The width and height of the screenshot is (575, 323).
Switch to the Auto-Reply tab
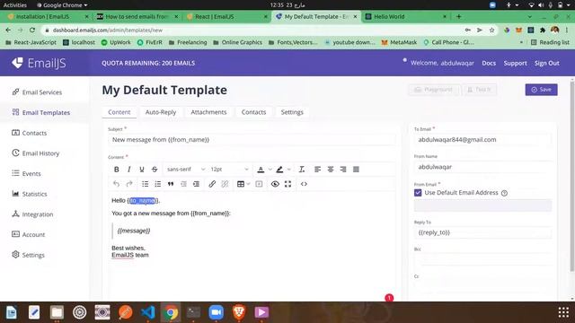(161, 112)
